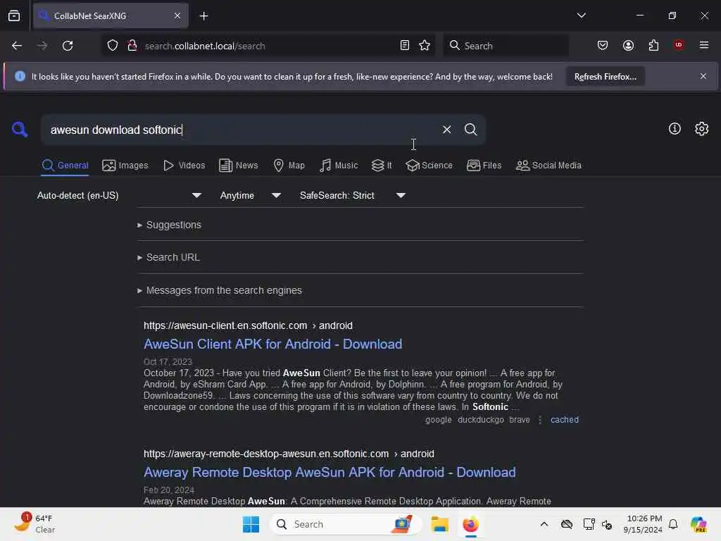The width and height of the screenshot is (721, 541).
Task: Click taskbar Search box
Action: [345, 524]
